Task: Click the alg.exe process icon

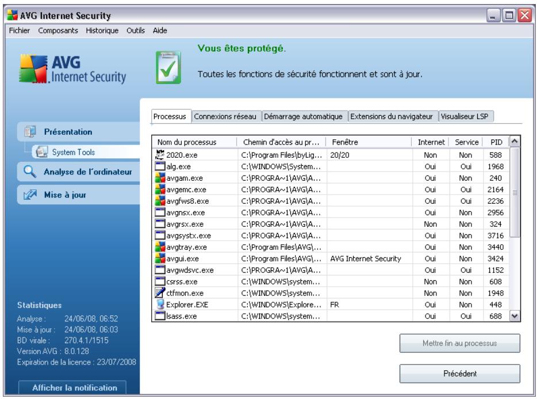Action: click(160, 166)
